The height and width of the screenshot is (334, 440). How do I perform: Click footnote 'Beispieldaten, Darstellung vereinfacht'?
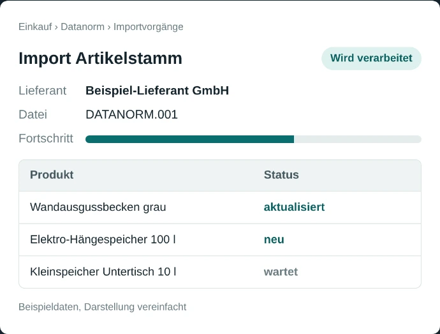(x=103, y=307)
